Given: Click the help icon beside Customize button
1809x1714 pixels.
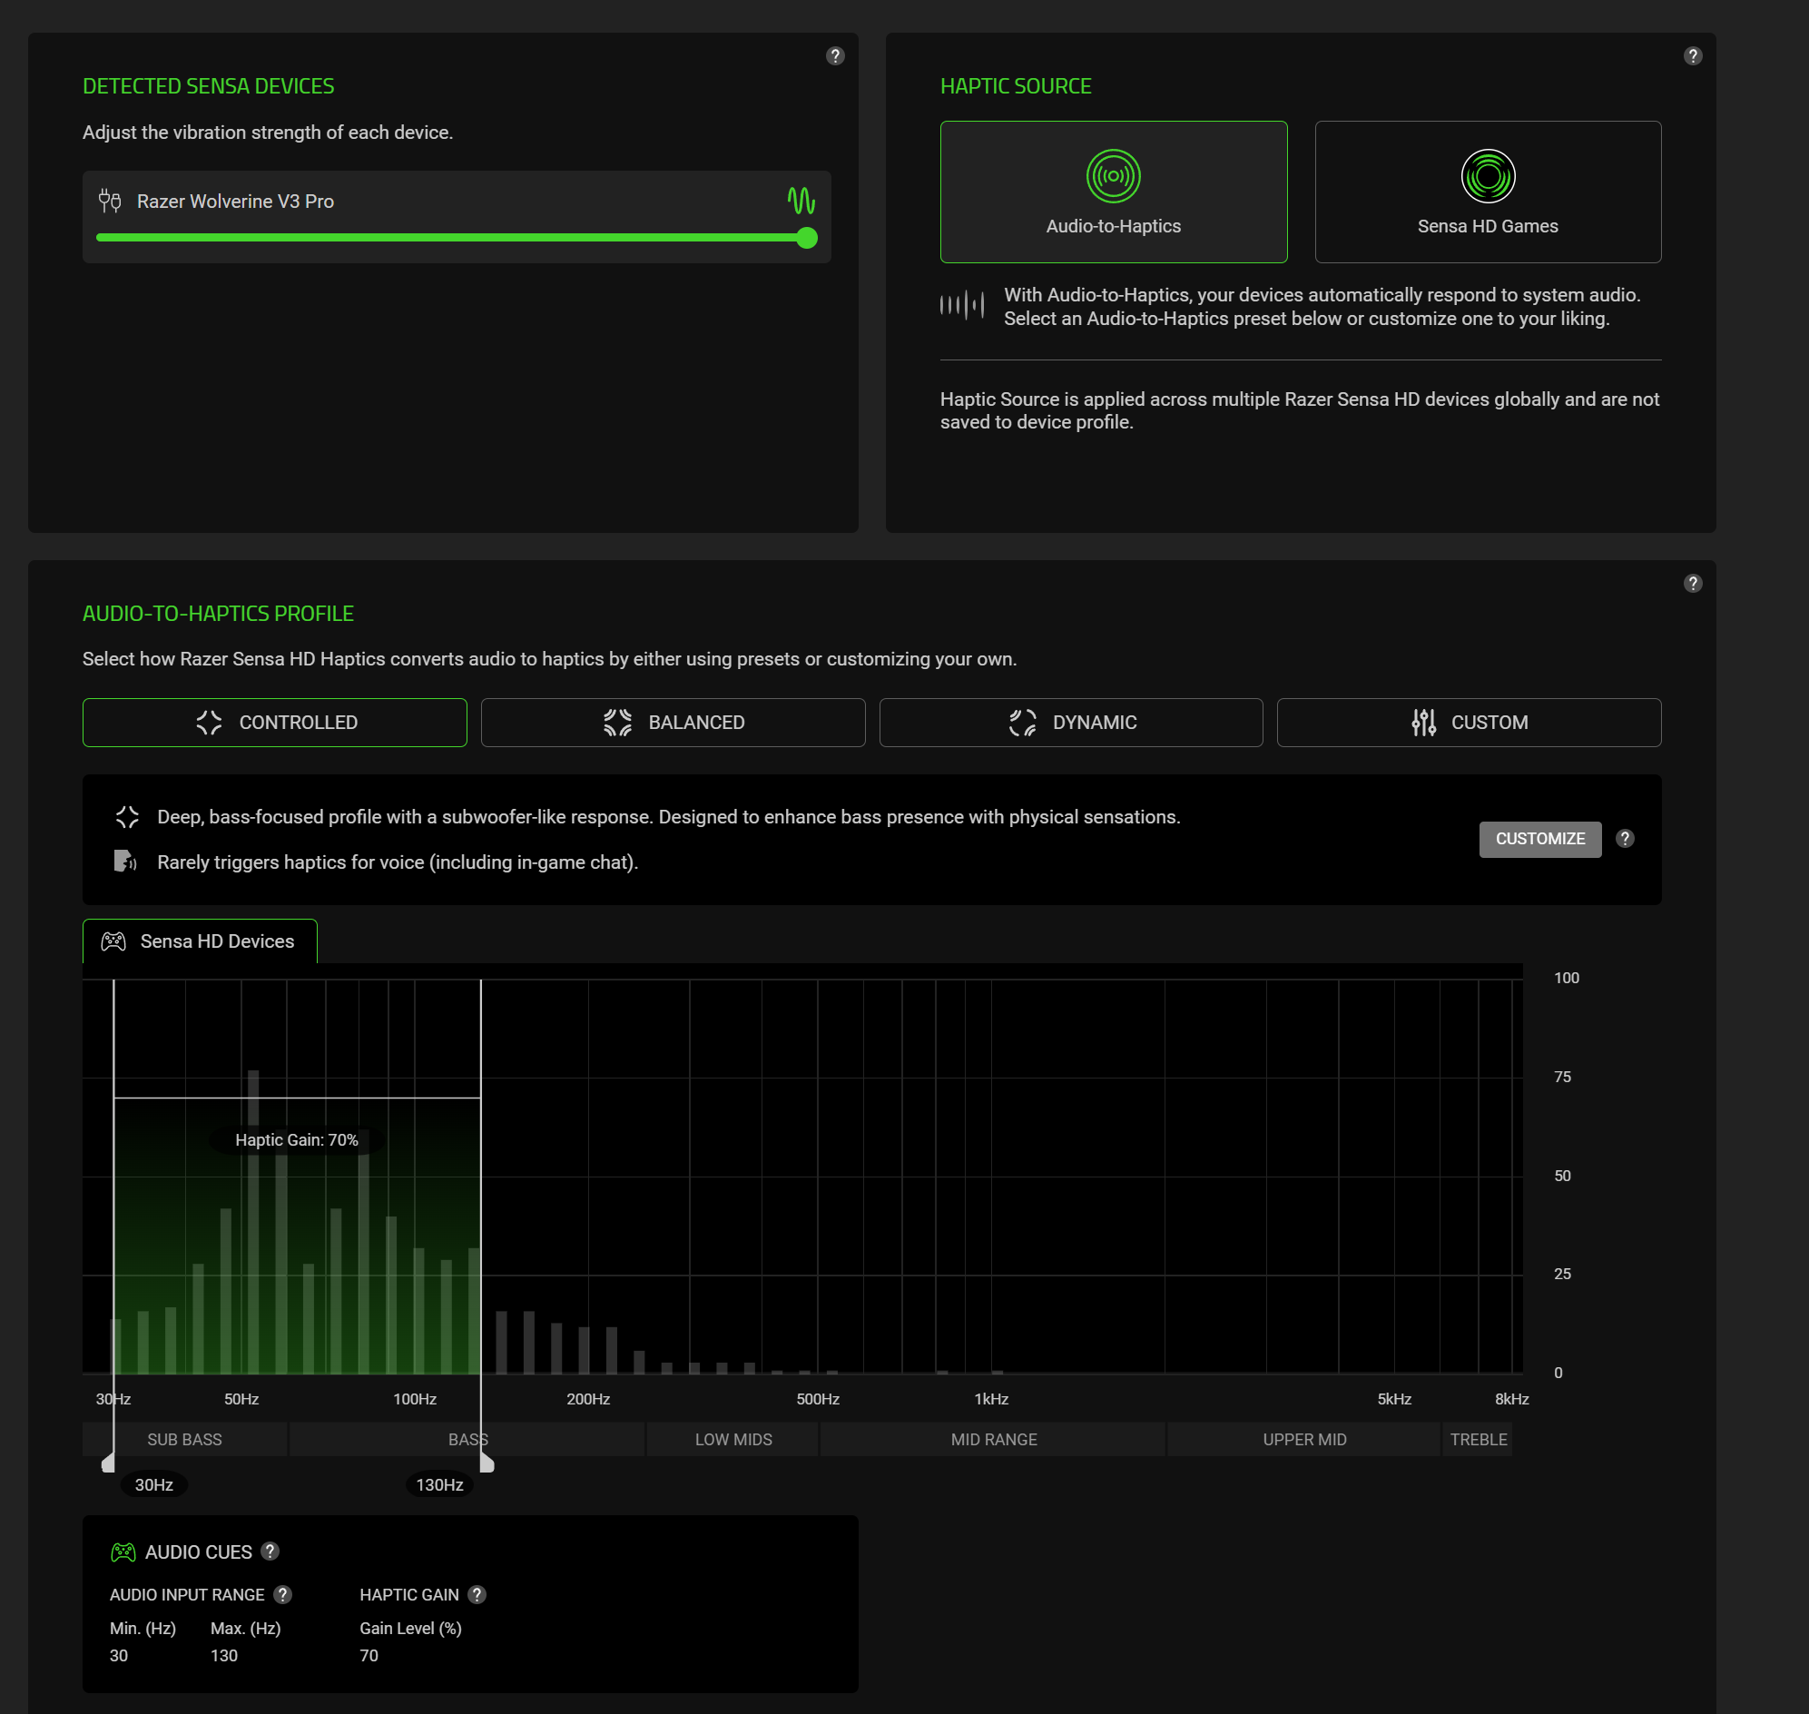Looking at the screenshot, I should (1626, 839).
